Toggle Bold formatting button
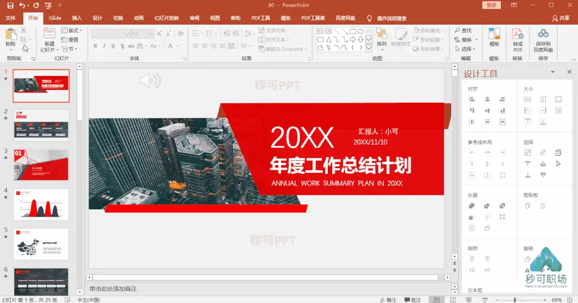Image resolution: width=578 pixels, height=303 pixels. [x=95, y=46]
